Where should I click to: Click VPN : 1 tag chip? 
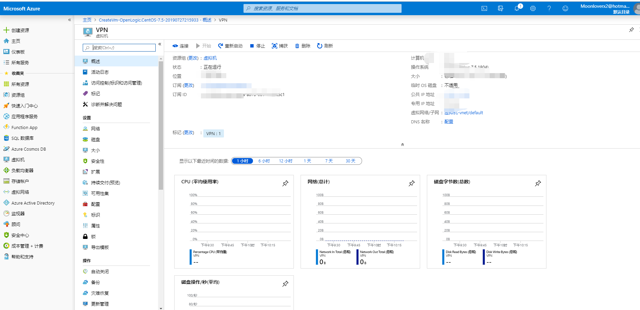pos(213,133)
